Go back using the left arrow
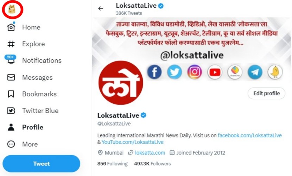 (x=101, y=8)
